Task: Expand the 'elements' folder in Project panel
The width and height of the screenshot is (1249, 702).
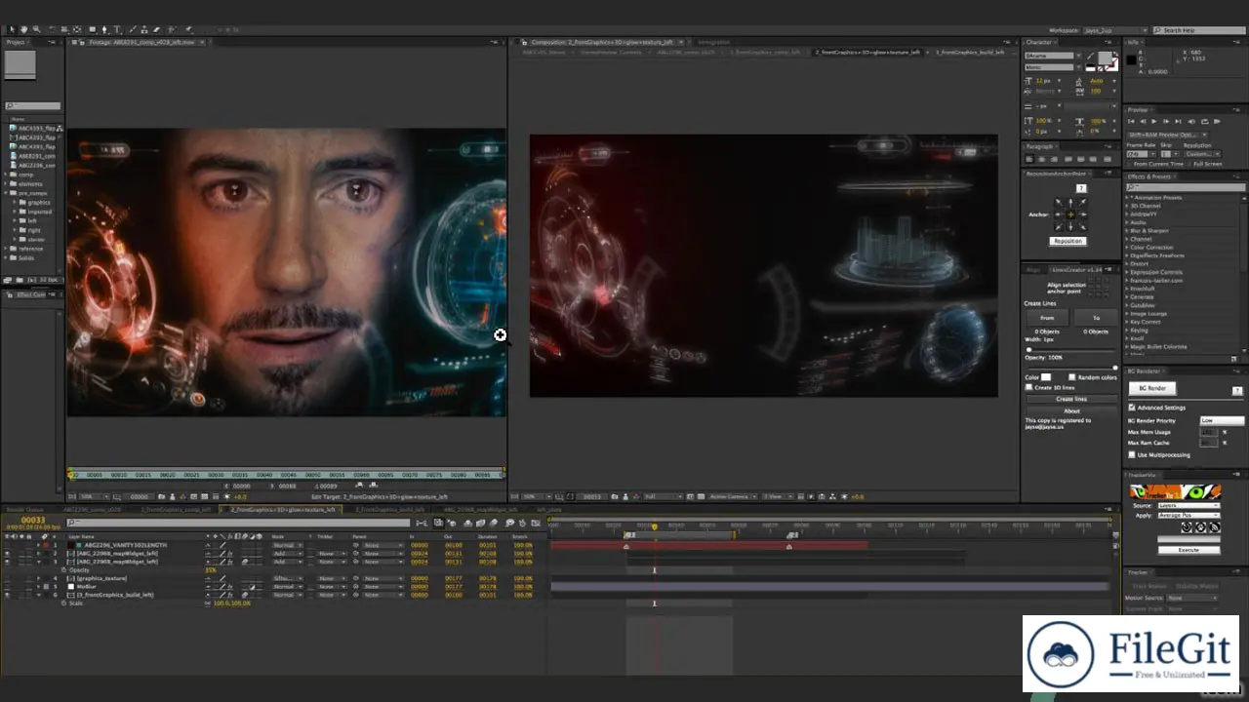Action: pos(5,184)
